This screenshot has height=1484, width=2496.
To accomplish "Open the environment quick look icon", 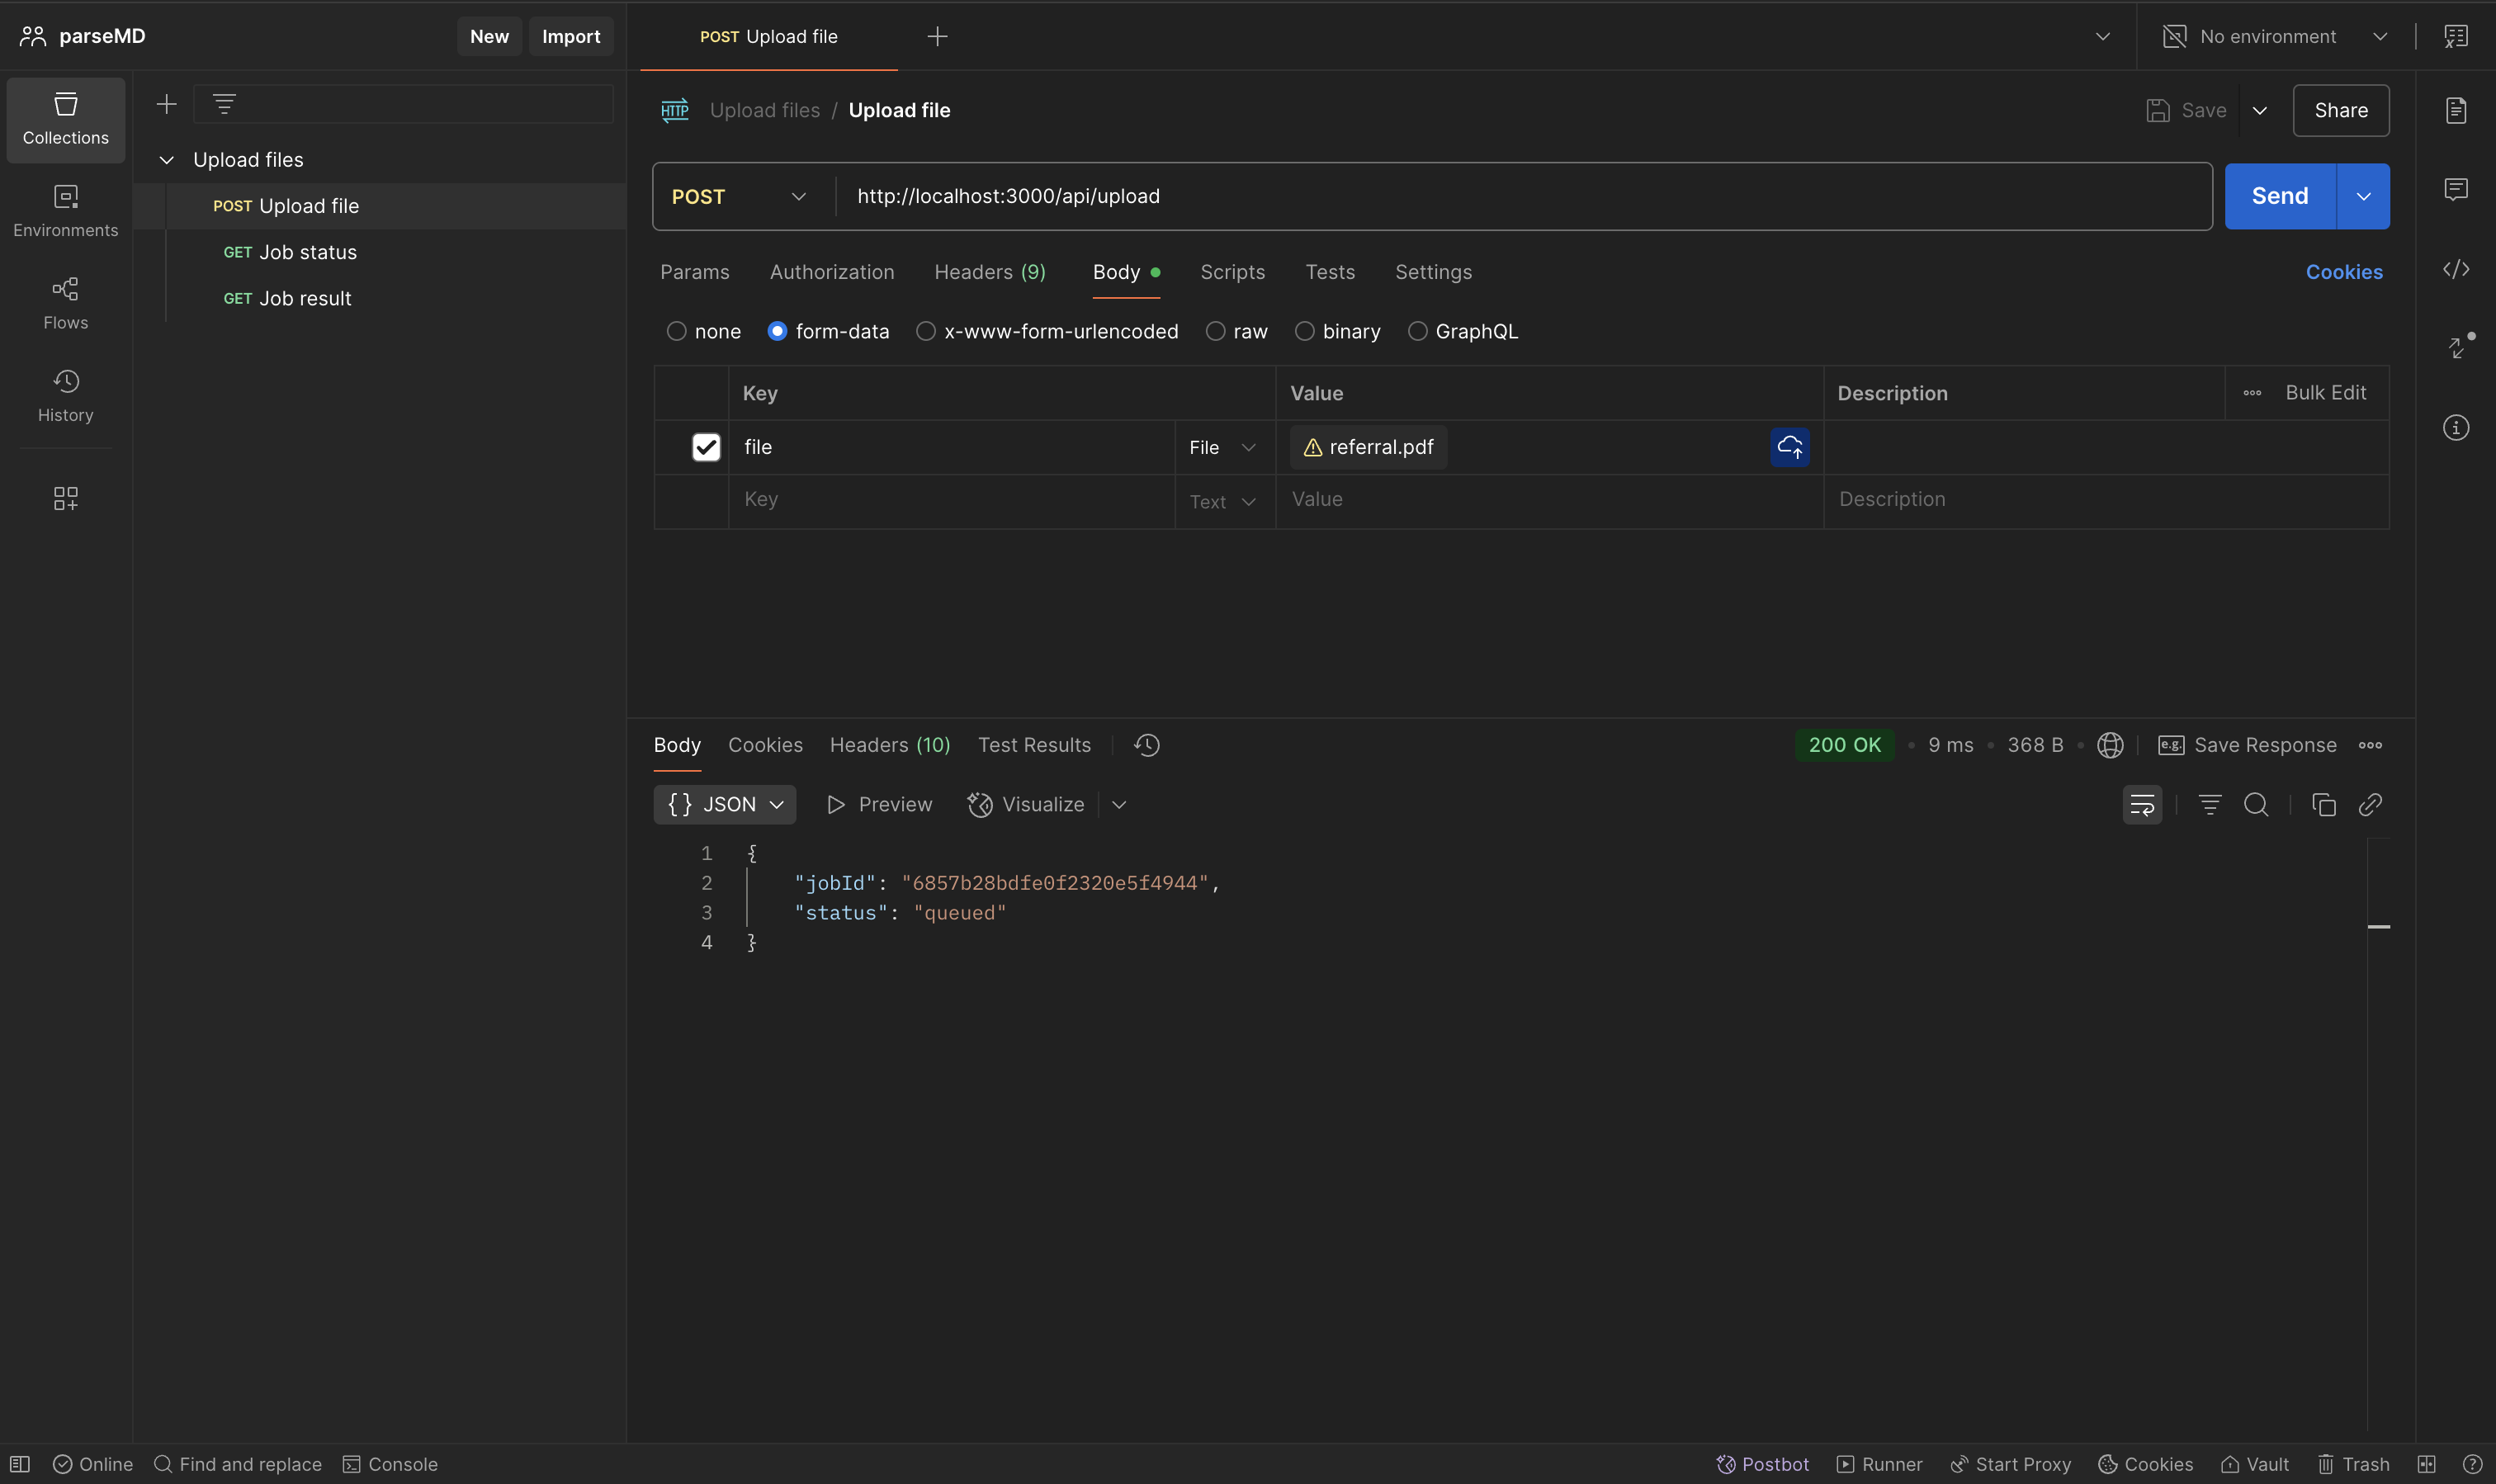I will pos(2456,36).
